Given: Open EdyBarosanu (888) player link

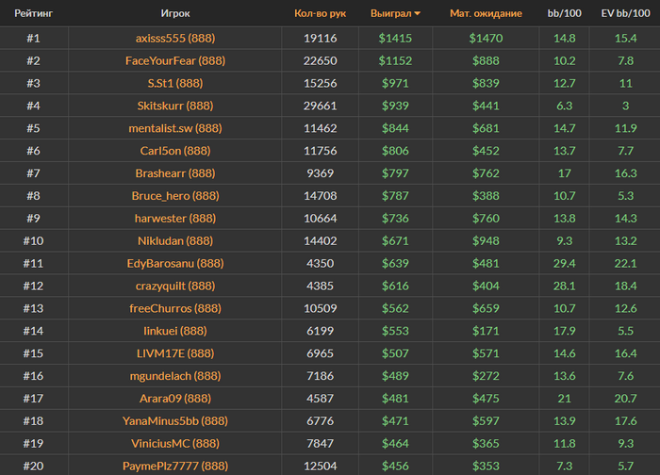Looking at the screenshot, I should pyautogui.click(x=174, y=263).
